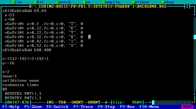Click the file Size: 9604 readout

click(x=127, y=102)
